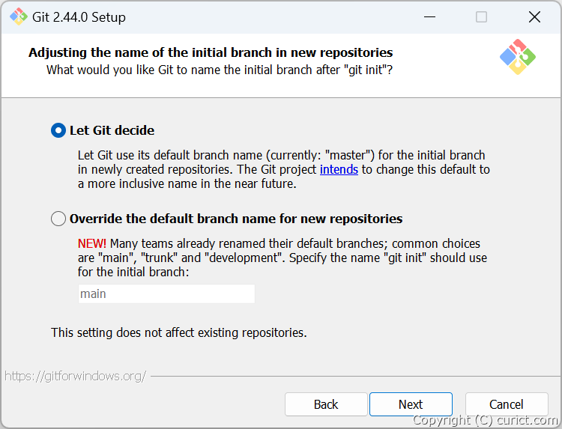Click the Git logo in the header banner
Screen dimensions: 562x429
point(518,57)
